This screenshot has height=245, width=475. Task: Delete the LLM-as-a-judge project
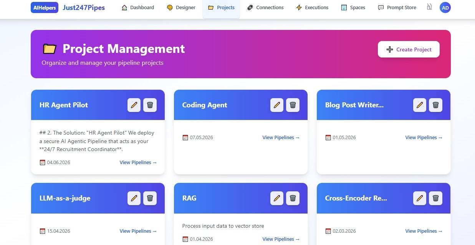150,198
